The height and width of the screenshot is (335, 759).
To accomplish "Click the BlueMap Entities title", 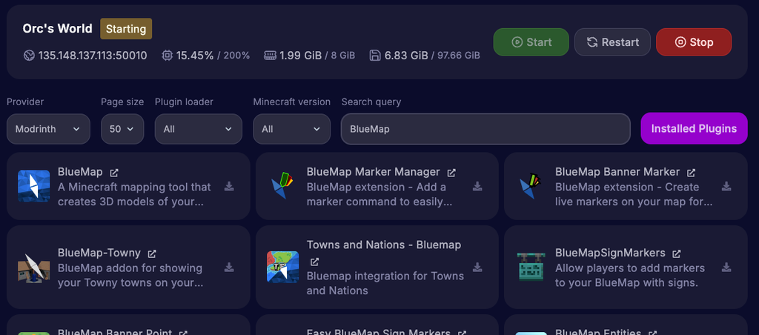I will (x=598, y=332).
